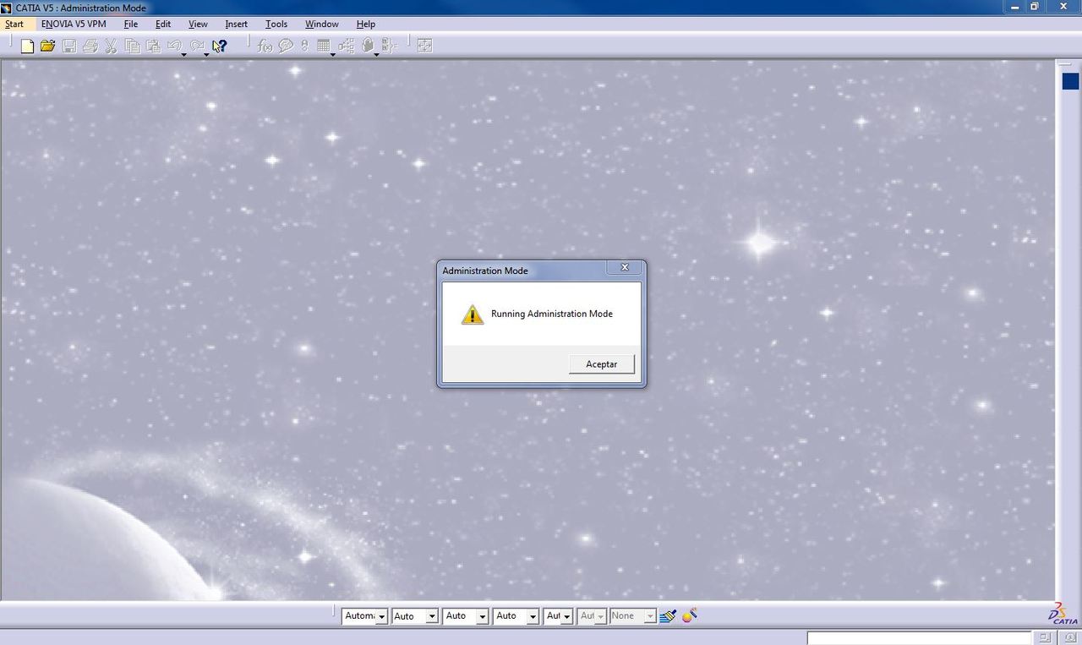The width and height of the screenshot is (1082, 645).
Task: Click the Cut scissors icon
Action: (111, 46)
